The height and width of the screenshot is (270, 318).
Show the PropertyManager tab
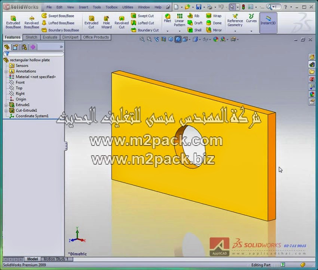click(15, 47)
